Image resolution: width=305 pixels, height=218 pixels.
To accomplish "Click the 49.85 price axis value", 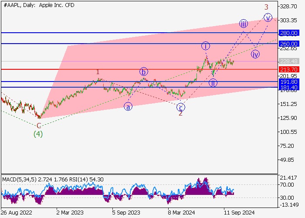I will tap(287, 160).
